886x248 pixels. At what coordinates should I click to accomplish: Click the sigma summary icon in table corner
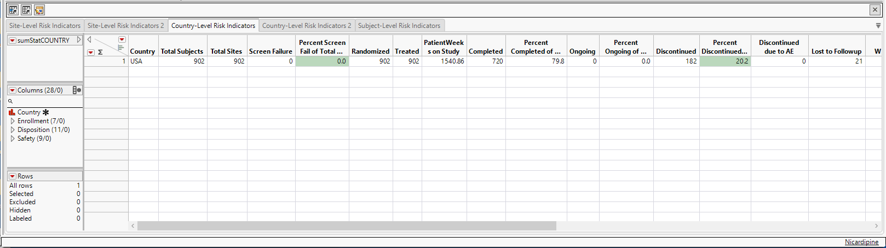coord(100,53)
